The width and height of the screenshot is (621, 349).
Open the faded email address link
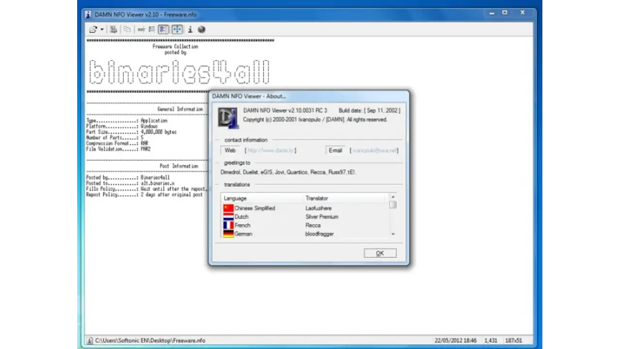(374, 150)
